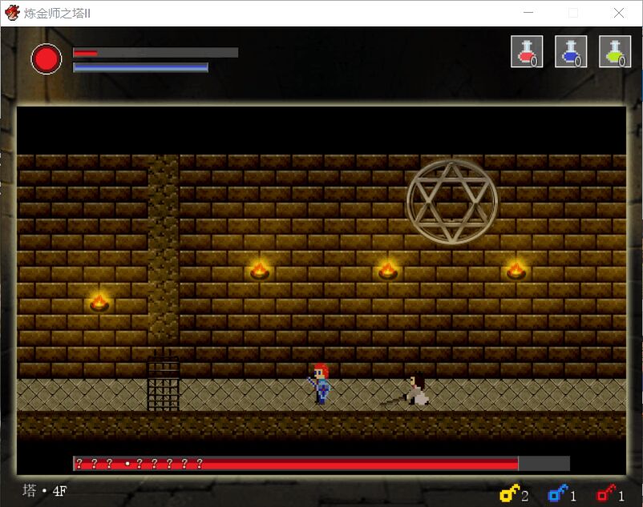This screenshot has height=507, width=643.
Task: Click the '塔 • 4F' floor indicator
Action: (x=45, y=491)
